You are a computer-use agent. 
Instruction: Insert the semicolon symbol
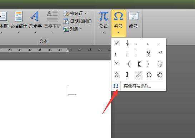coord(116,54)
